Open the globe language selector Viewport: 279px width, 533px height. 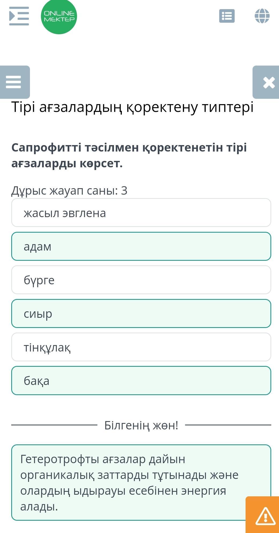262,16
